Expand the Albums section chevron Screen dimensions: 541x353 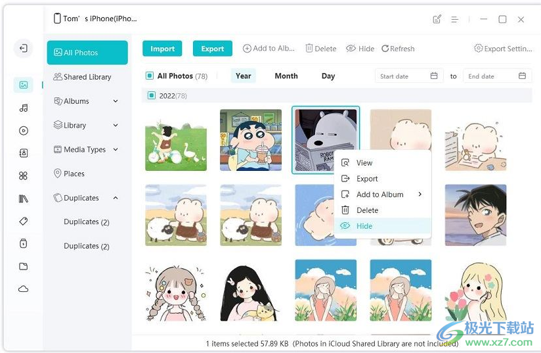coord(116,101)
